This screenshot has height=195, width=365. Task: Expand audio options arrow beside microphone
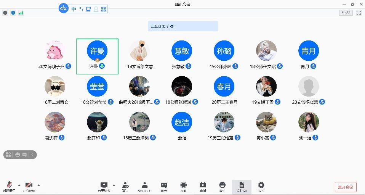click(x=19, y=185)
